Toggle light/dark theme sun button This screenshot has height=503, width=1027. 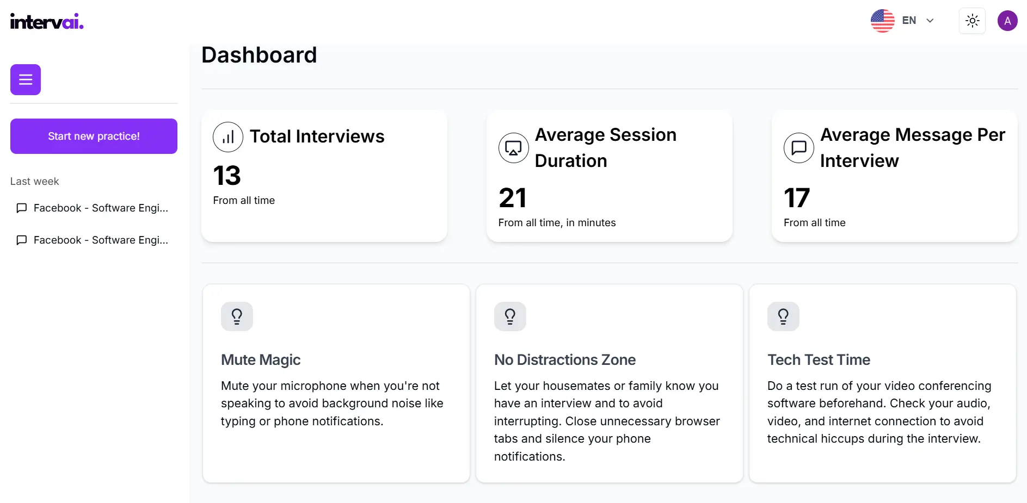[x=972, y=21]
